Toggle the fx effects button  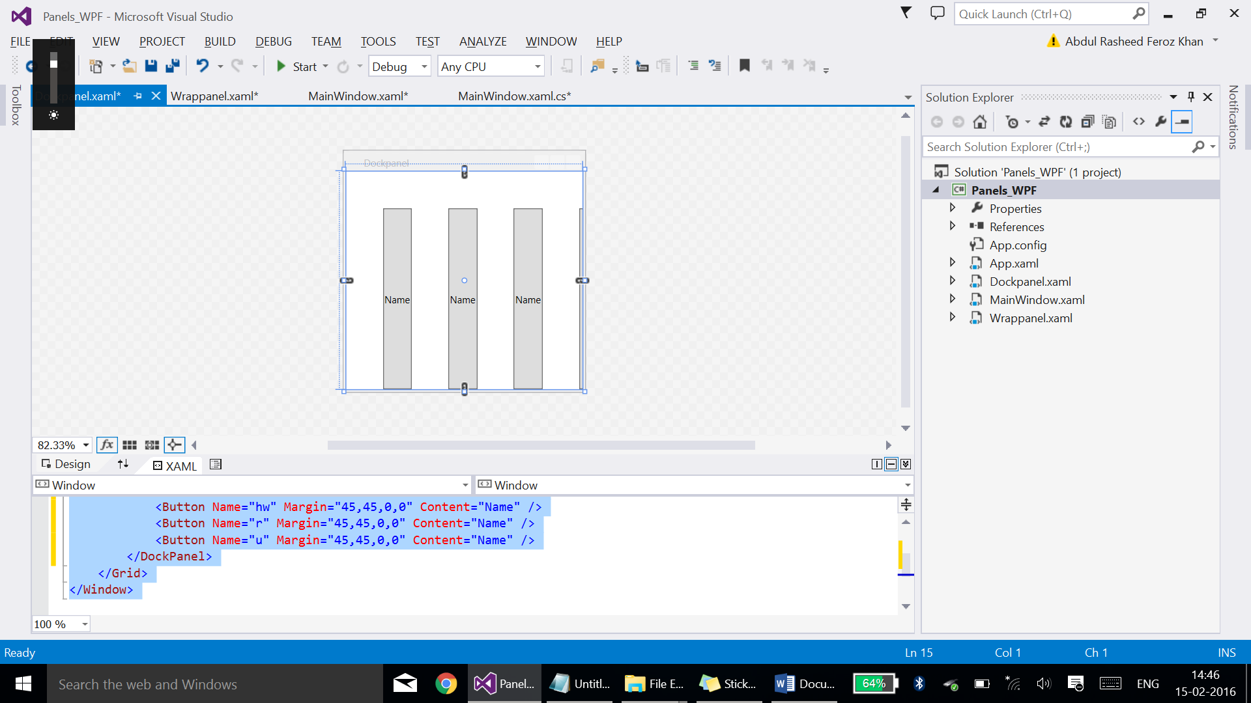pyautogui.click(x=107, y=445)
